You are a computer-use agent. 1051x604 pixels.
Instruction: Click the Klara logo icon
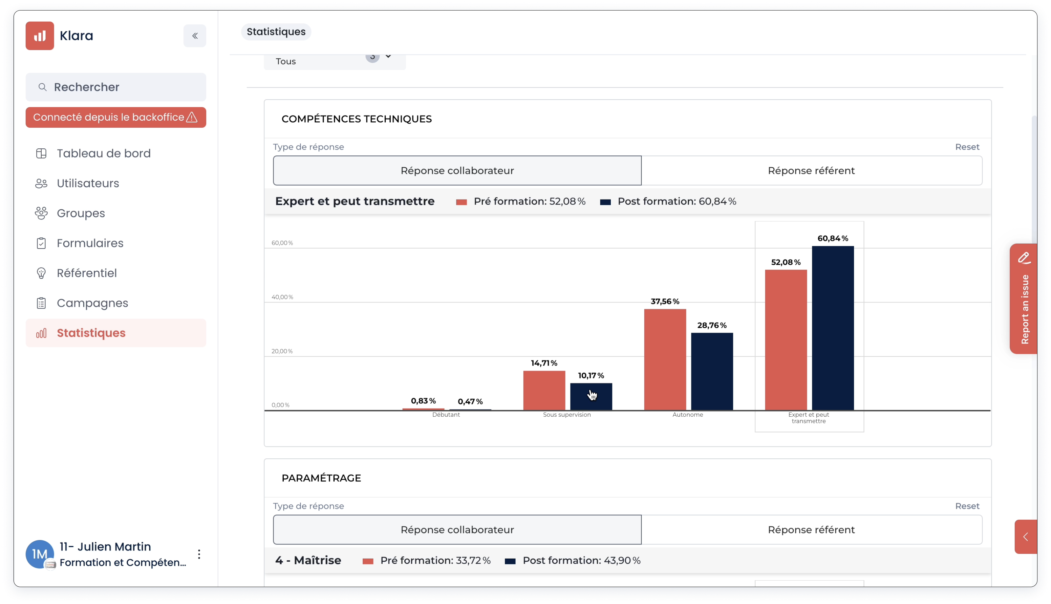pyautogui.click(x=40, y=36)
